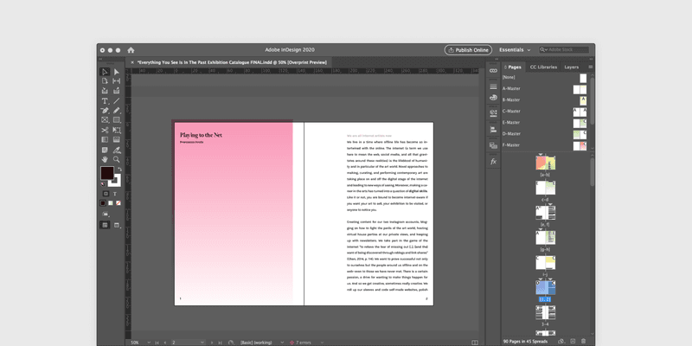Click the Home icon in title bar
Screen dimensions: 692x346
click(x=131, y=50)
